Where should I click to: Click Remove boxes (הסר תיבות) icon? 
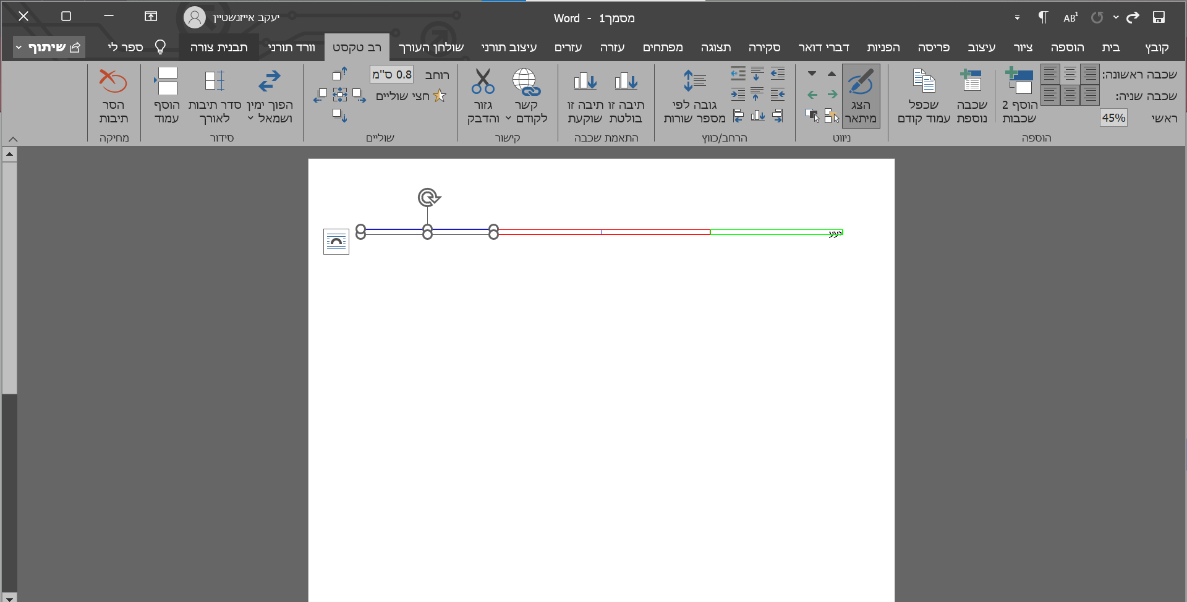point(113,82)
